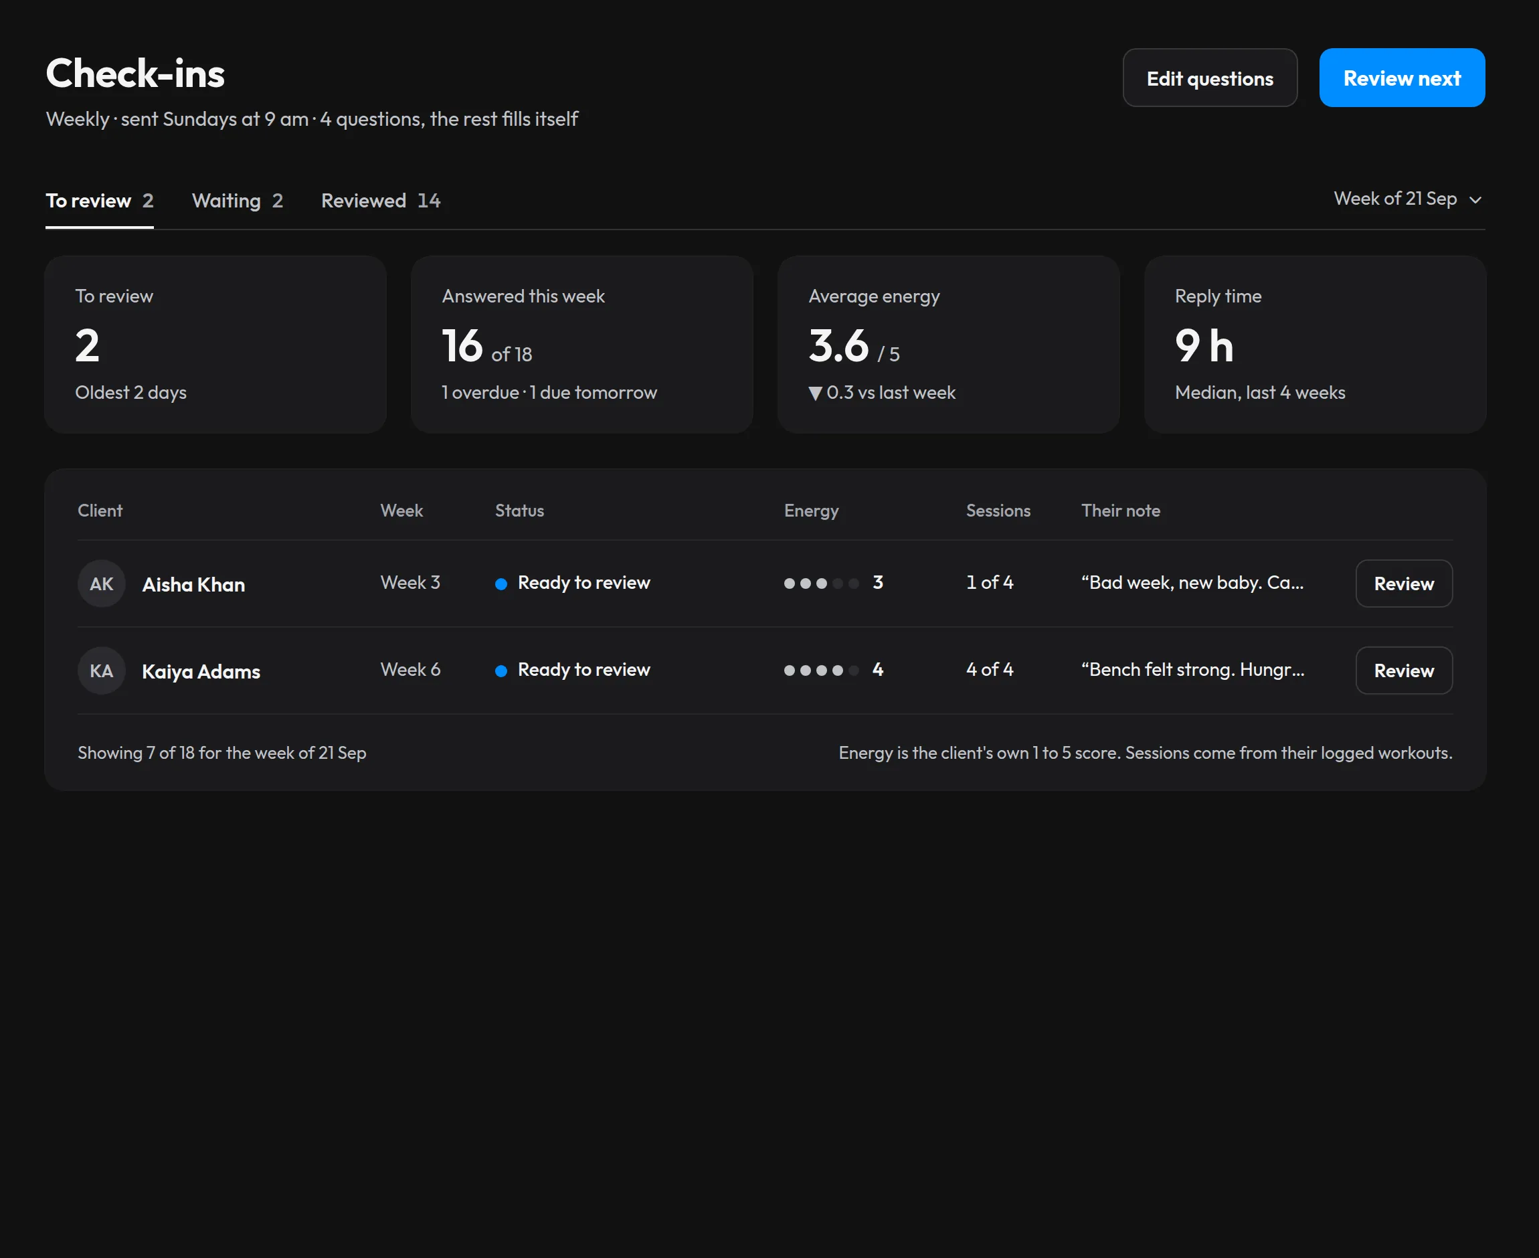The width and height of the screenshot is (1539, 1258).
Task: Switch to the Waiting tab
Action: pyautogui.click(x=237, y=201)
